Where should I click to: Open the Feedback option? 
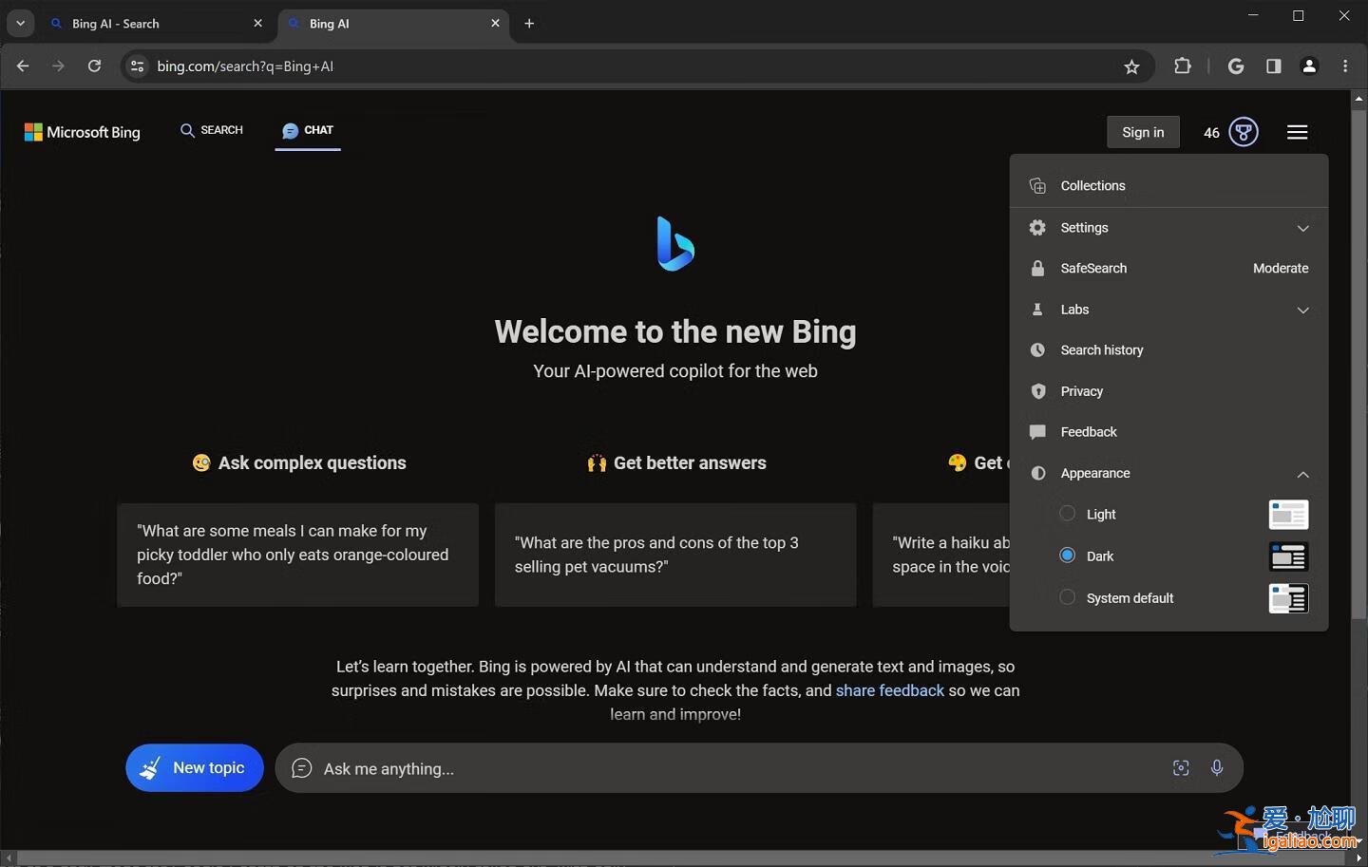point(1089,432)
